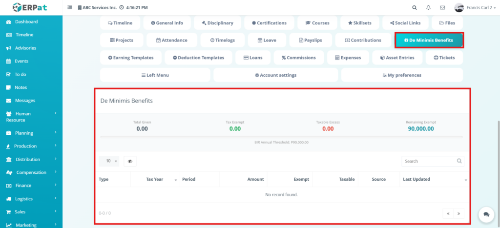
Task: Expand the Compensation sidebar section
Action: (31, 172)
